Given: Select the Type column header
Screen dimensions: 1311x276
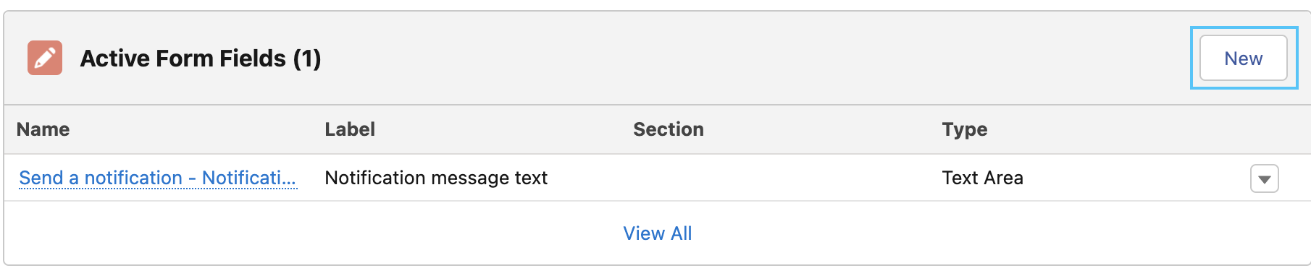Looking at the screenshot, I should 965,129.
